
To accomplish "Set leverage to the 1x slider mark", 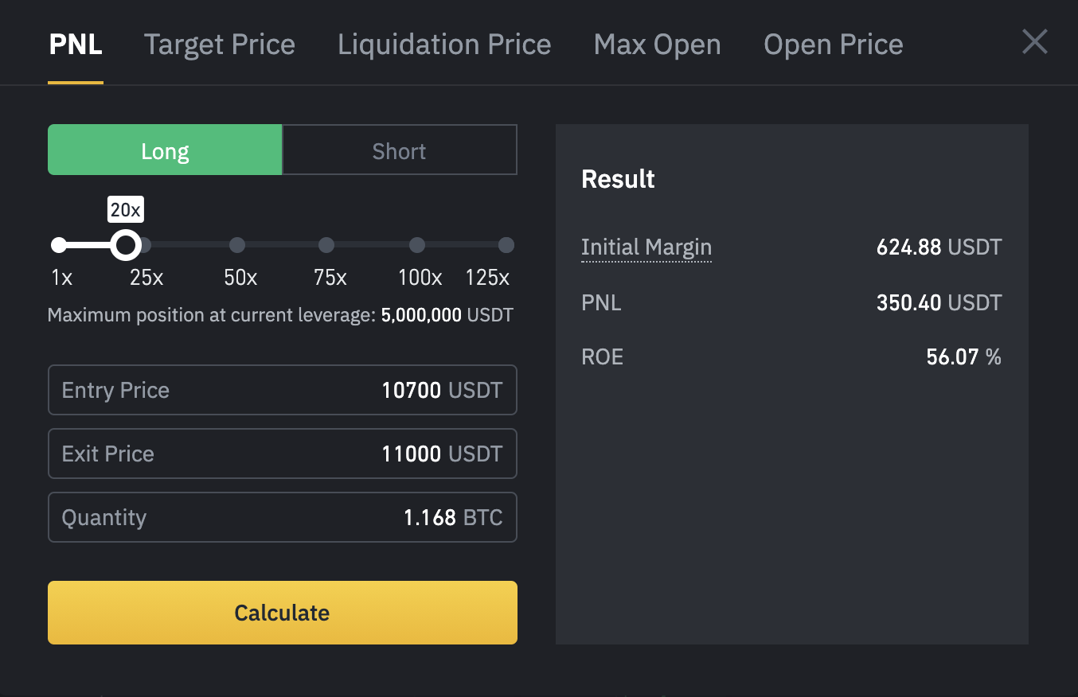I will 58,245.
